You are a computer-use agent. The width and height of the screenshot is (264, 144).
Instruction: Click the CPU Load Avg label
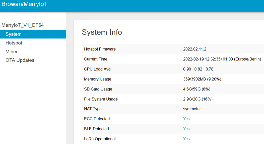97,69
